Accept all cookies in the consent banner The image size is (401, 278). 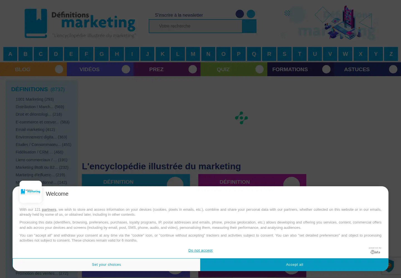point(294,265)
